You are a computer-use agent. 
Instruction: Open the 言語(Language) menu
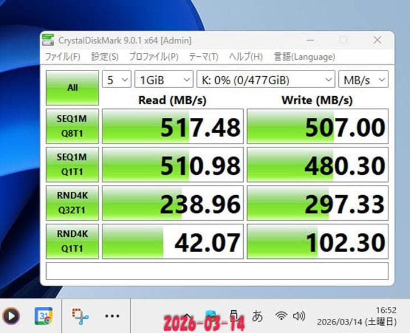coord(304,57)
